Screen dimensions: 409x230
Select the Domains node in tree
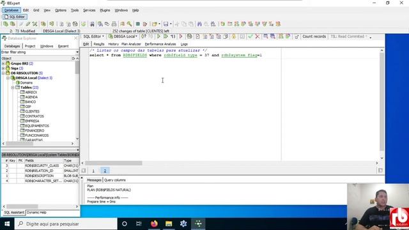pyautogui.click(x=26, y=82)
